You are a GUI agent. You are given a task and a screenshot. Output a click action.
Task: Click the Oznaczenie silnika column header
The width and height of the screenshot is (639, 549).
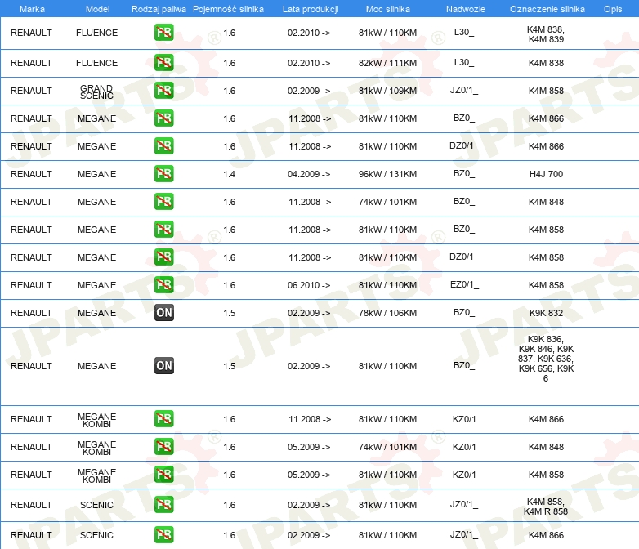coord(547,9)
